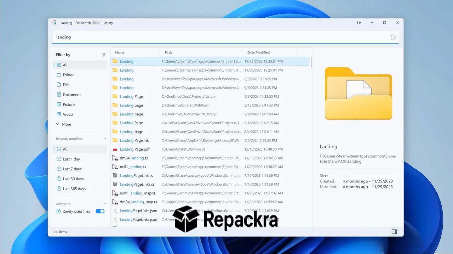Click the folder icon of Landing Page.lnk
This screenshot has width=453, height=254.
[x=115, y=140]
